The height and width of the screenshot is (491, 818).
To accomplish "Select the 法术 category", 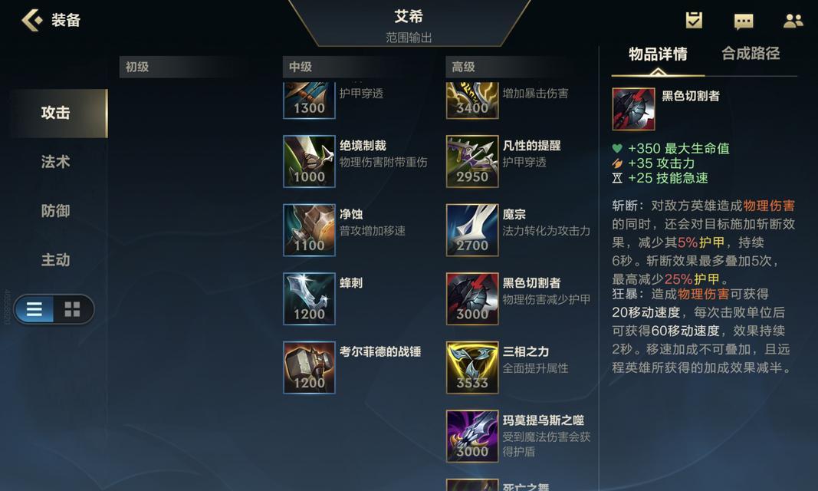I will coord(55,162).
